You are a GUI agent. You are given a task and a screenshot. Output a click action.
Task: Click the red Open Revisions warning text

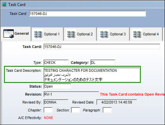coord(132,94)
